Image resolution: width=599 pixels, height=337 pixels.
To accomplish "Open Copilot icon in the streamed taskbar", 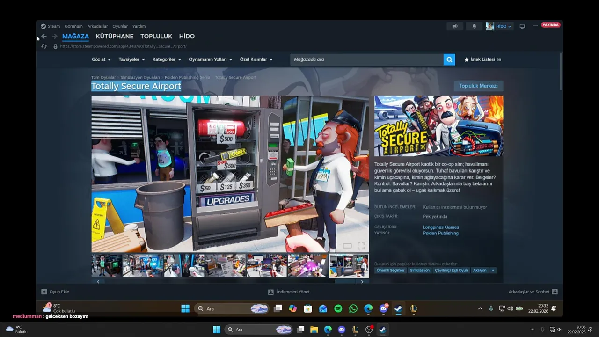I will [293, 308].
